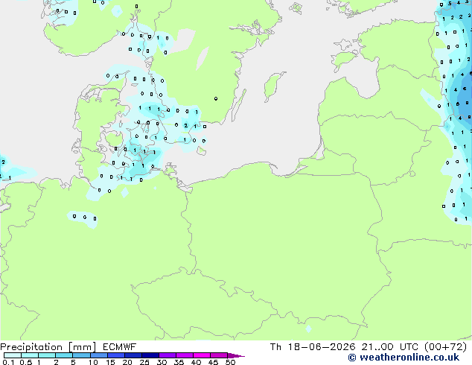Pick the 20–25 mm dark blue swatch
Image resolution: width=472 pixels, height=365 pixels.
tap(133, 355)
